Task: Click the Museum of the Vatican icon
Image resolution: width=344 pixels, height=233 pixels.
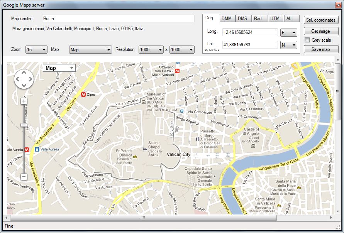Action: [x=144, y=102]
